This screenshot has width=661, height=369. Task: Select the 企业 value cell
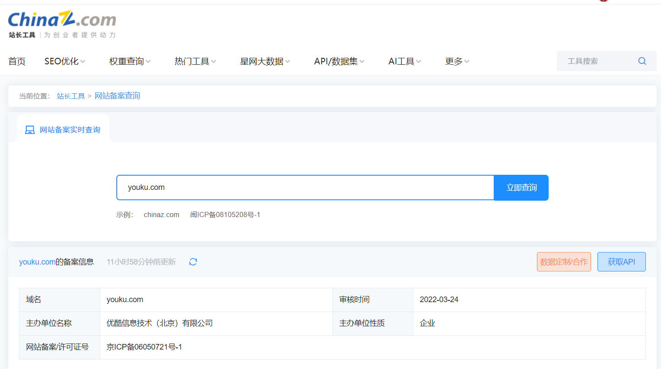(529, 324)
